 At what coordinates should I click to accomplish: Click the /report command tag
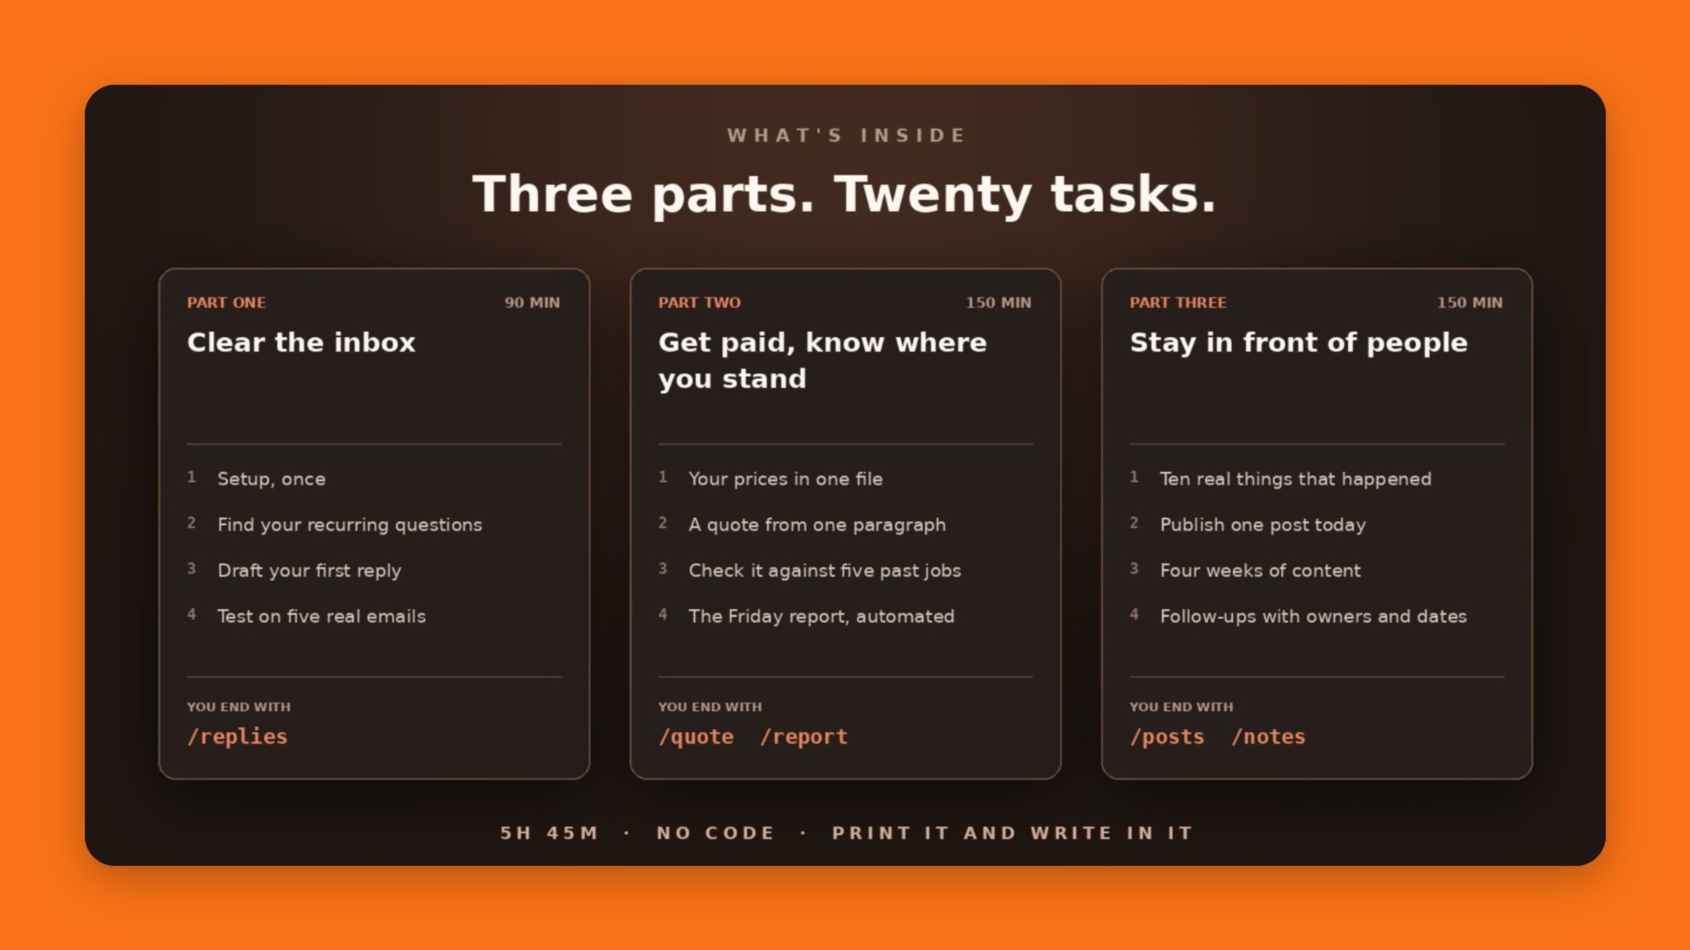point(803,736)
